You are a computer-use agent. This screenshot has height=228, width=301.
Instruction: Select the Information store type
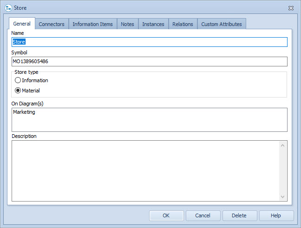[18, 80]
